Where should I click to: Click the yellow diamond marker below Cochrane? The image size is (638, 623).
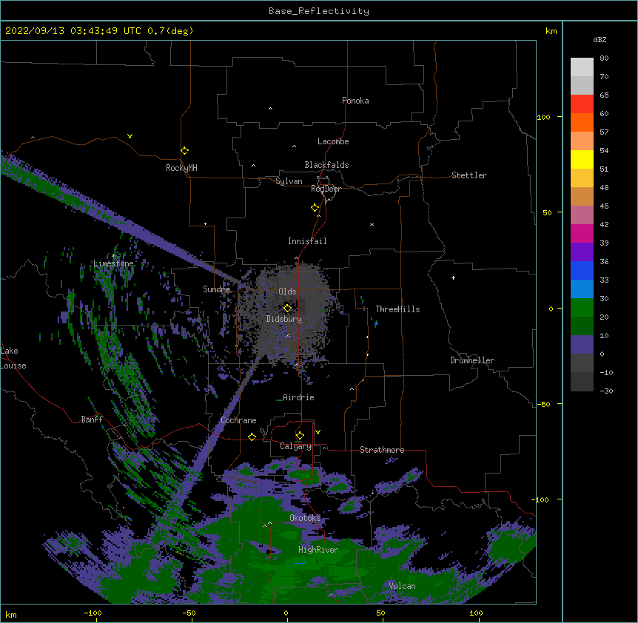[252, 437]
